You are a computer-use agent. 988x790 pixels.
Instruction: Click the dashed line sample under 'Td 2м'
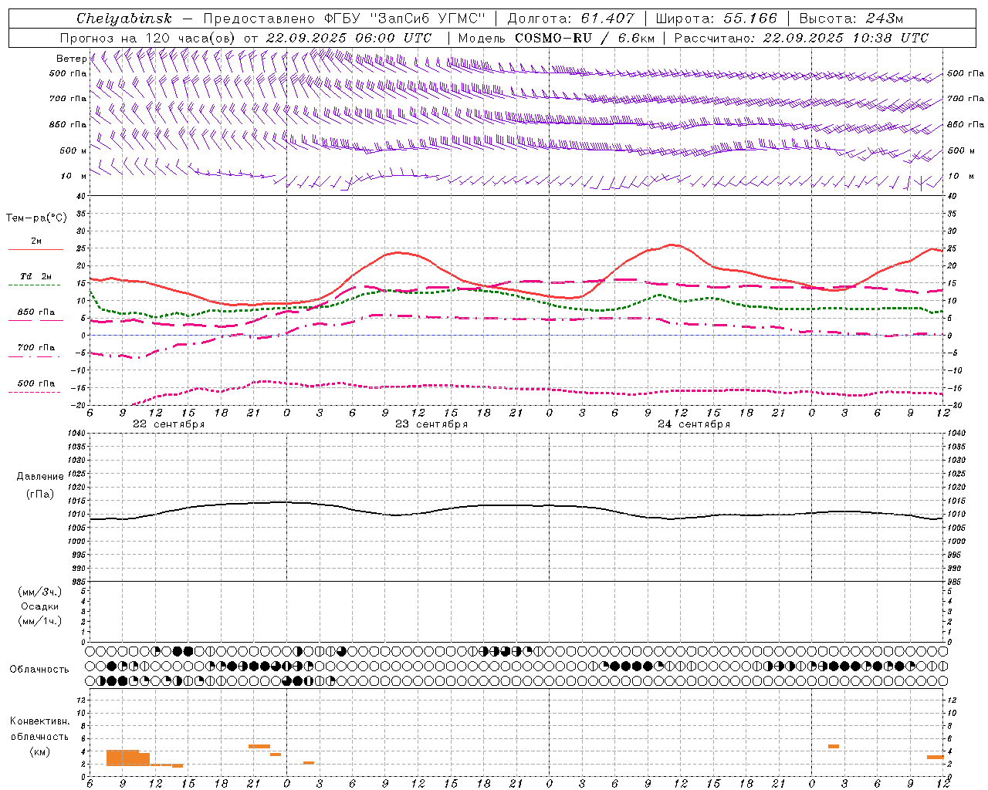34,285
